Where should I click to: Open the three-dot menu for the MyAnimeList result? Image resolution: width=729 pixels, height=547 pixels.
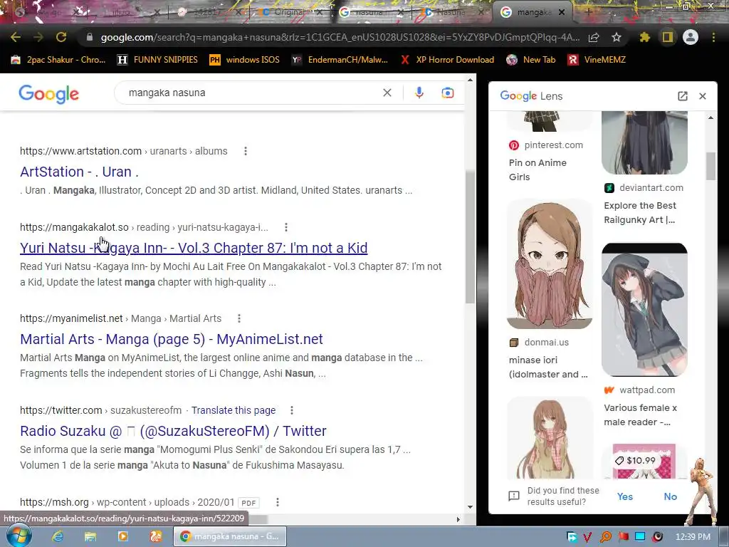(x=239, y=318)
